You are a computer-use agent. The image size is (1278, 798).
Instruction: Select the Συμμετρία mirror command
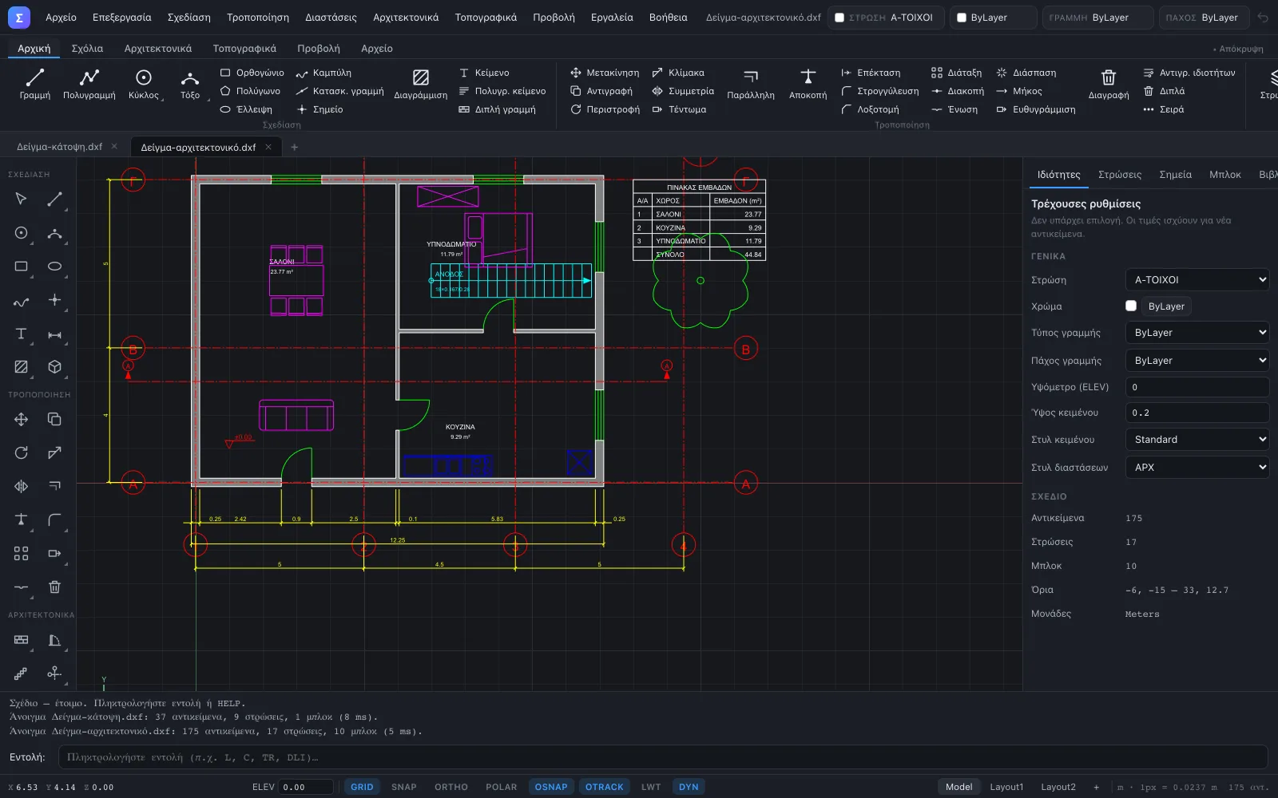(x=683, y=91)
